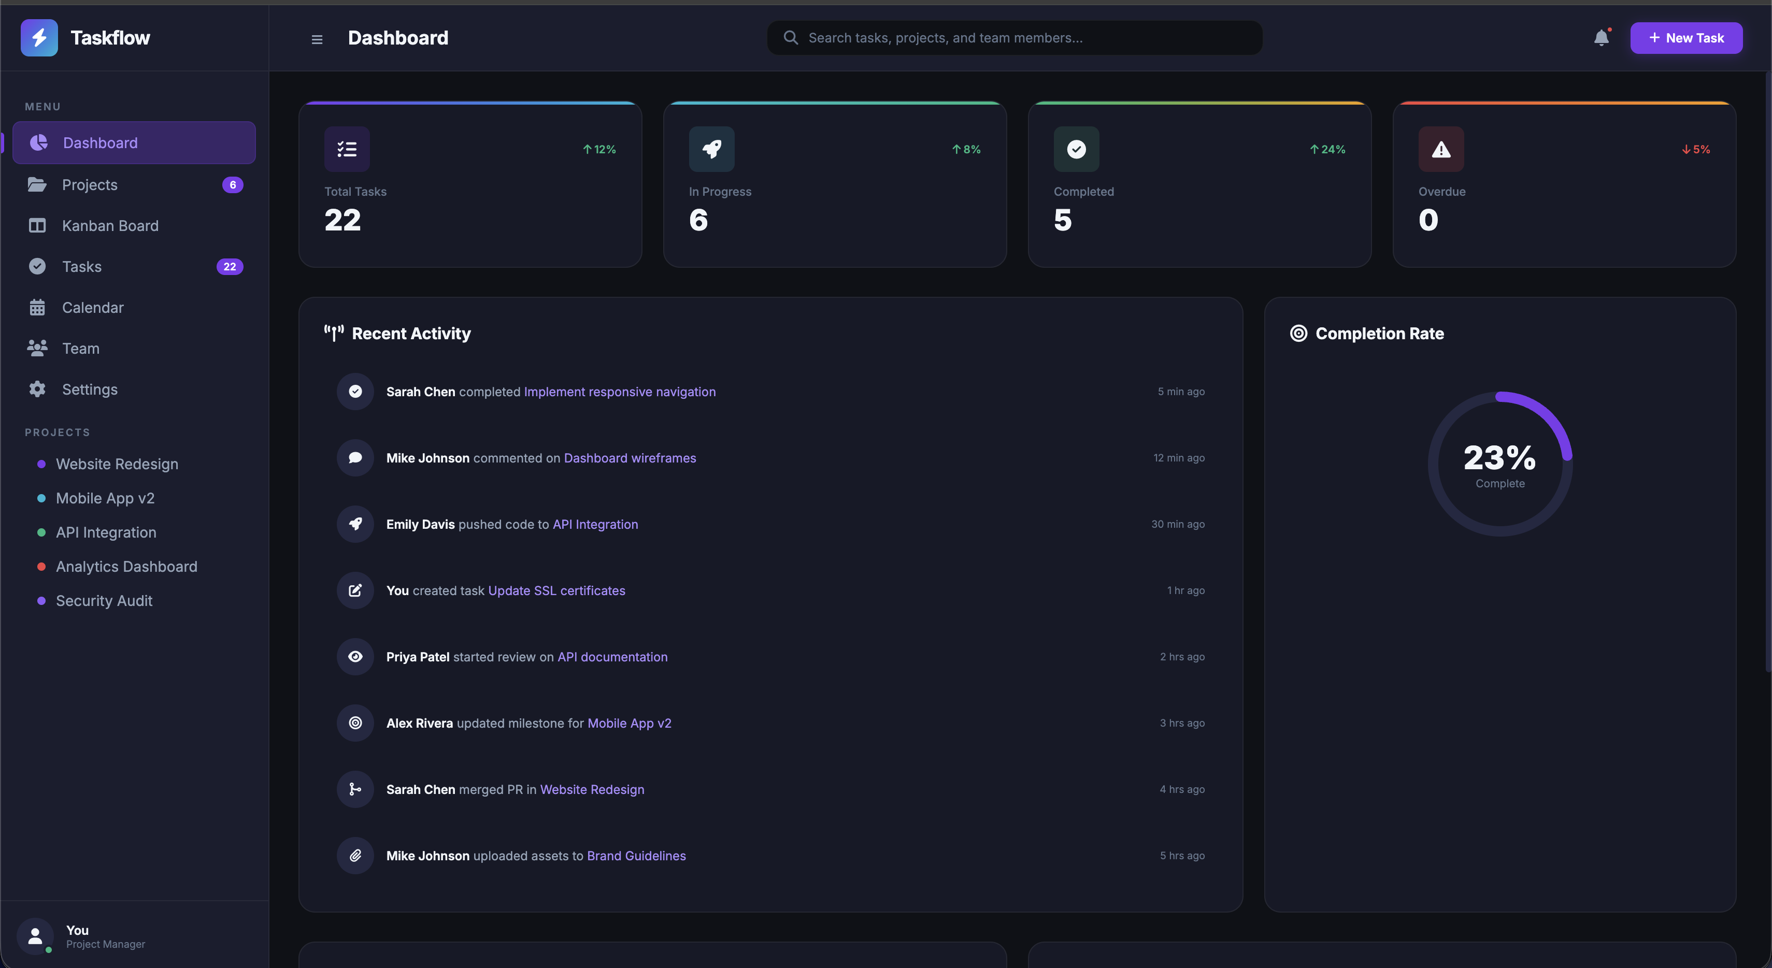Click the Total Tasks checklist icon
Image resolution: width=1772 pixels, height=968 pixels.
point(347,149)
